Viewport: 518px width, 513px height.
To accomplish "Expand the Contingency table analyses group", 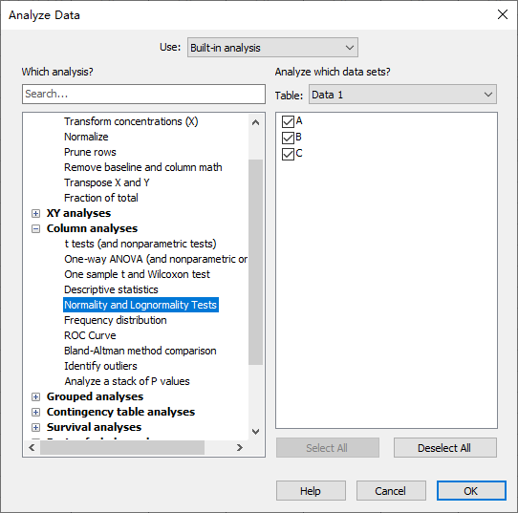I will click(35, 412).
